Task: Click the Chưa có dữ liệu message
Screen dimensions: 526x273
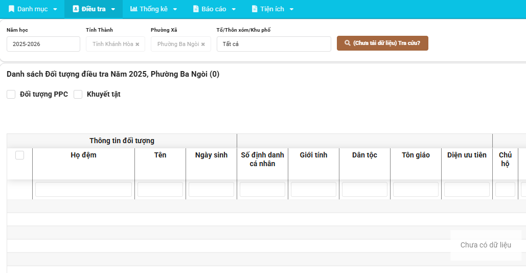Action: point(486,245)
